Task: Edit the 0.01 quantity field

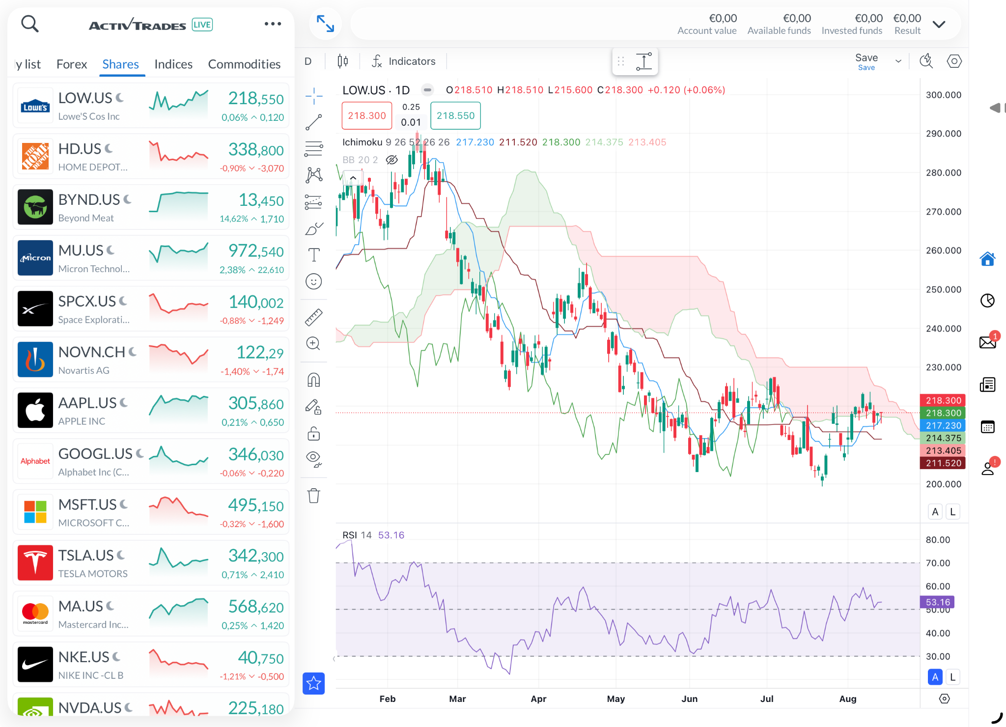Action: 411,122
